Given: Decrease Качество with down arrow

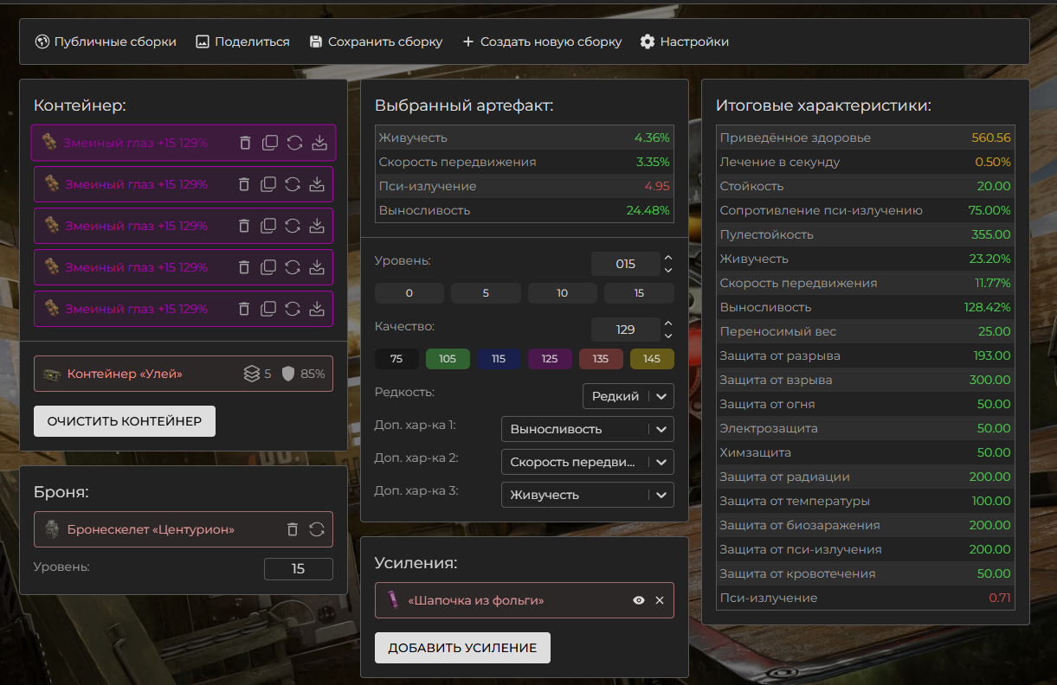Looking at the screenshot, I should tap(667, 336).
